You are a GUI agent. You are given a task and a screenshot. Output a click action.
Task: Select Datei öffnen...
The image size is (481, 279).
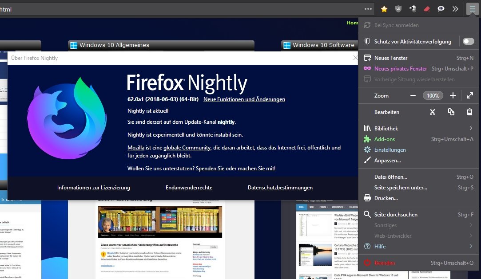click(x=418, y=177)
